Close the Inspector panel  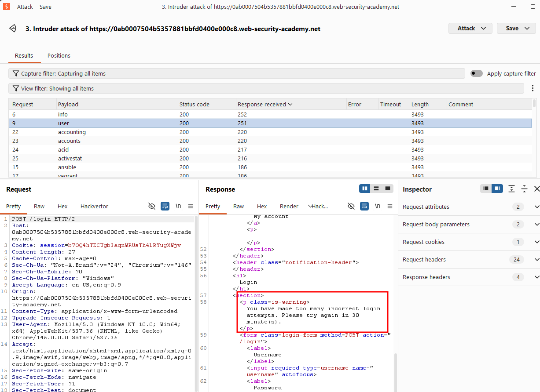click(x=536, y=189)
